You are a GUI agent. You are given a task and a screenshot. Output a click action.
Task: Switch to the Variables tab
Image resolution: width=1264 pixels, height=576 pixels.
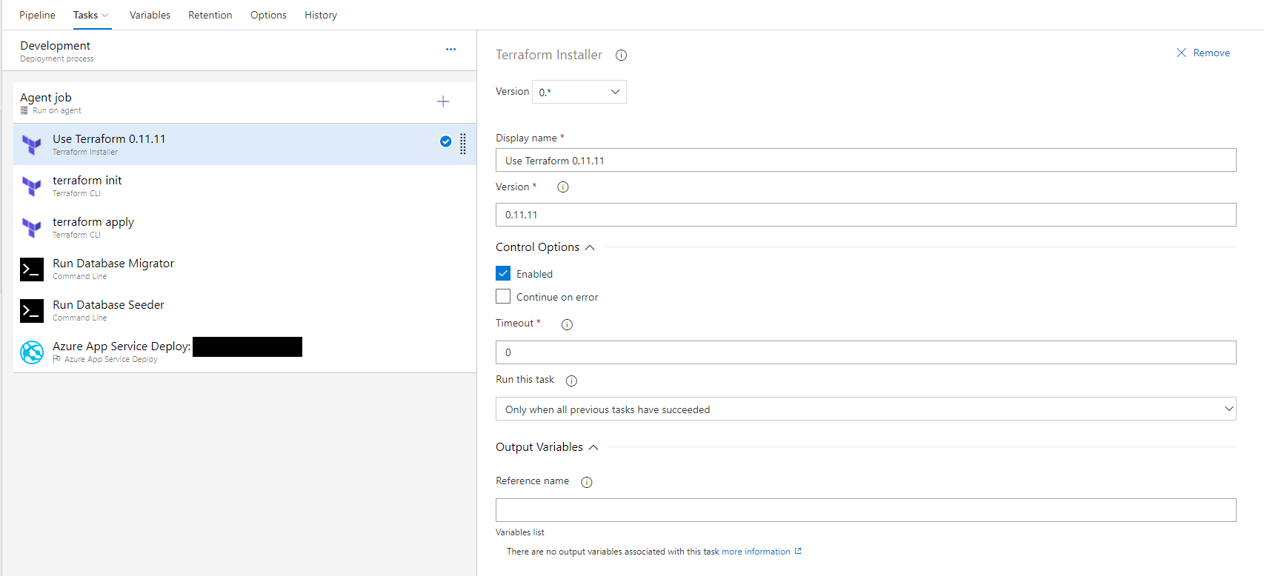(x=150, y=15)
